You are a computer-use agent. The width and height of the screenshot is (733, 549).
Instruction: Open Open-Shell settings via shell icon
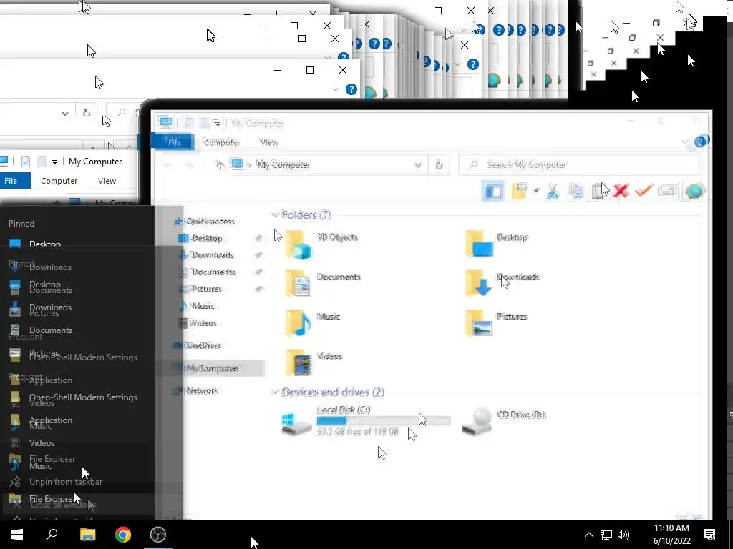tap(694, 191)
